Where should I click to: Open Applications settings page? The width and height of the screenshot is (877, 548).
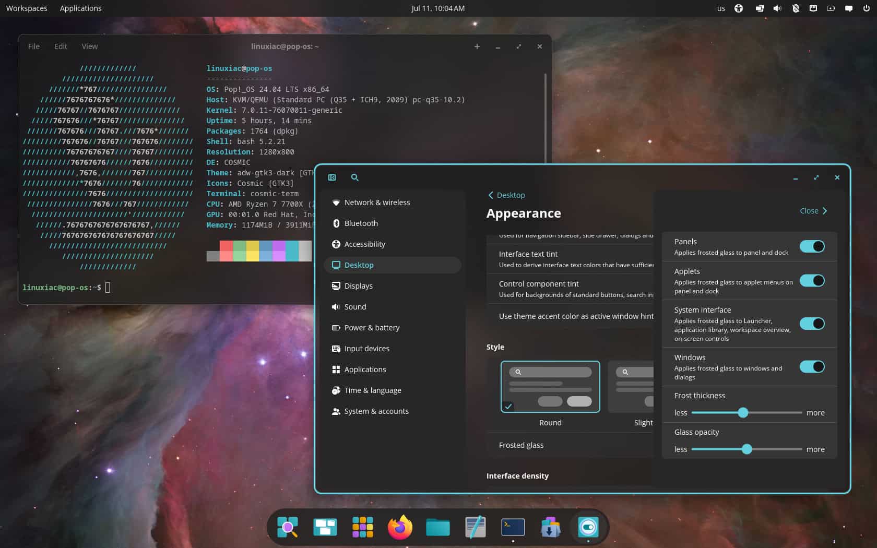(393, 370)
